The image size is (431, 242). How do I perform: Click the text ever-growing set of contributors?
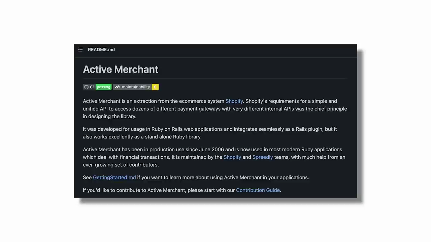121,165
